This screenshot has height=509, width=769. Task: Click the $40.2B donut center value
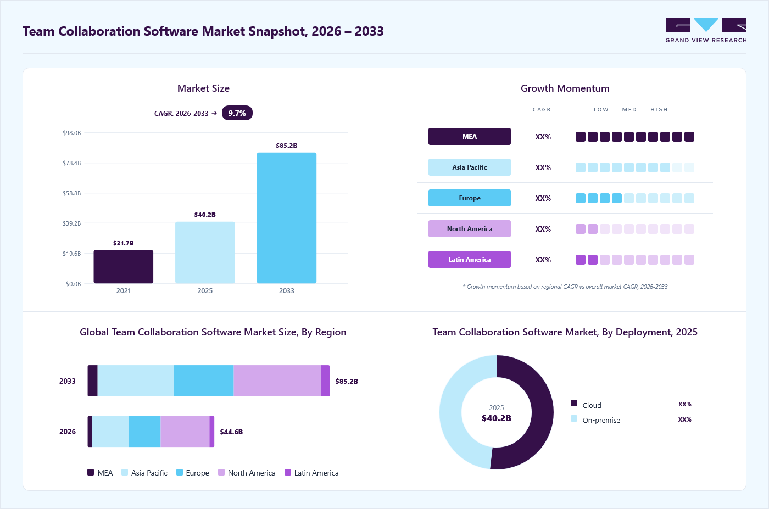click(497, 418)
